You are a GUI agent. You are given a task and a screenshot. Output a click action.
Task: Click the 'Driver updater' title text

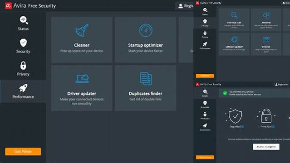(82, 94)
